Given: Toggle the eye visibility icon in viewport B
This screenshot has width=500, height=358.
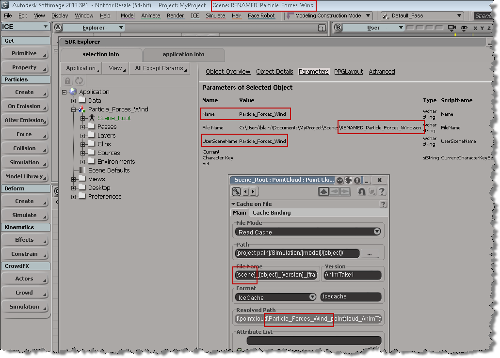Looking at the screenshot, I should [x=464, y=28].
